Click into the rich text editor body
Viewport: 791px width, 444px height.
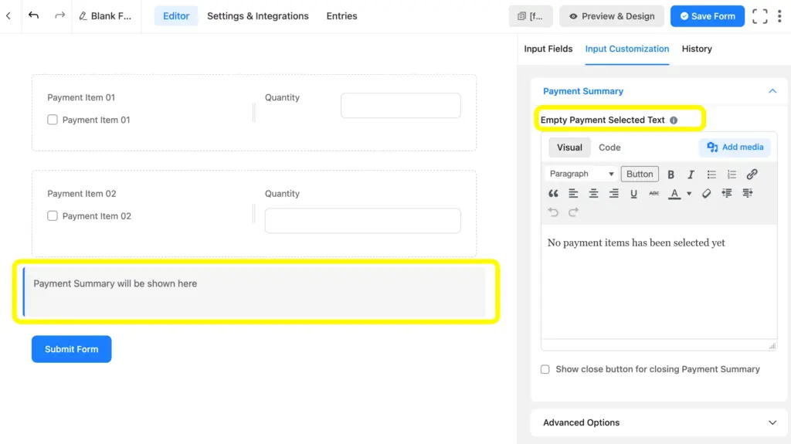point(659,282)
